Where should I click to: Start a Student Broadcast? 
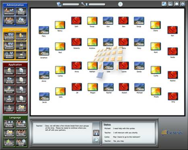pos(9,45)
